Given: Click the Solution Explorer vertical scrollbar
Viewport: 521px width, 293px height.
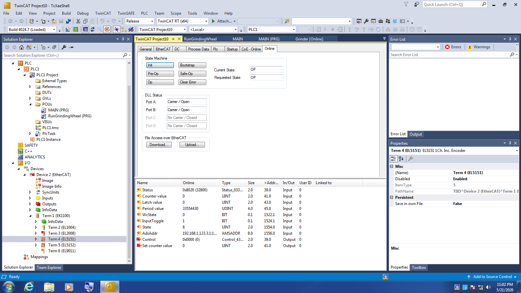Looking at the screenshot, I should click(x=129, y=173).
